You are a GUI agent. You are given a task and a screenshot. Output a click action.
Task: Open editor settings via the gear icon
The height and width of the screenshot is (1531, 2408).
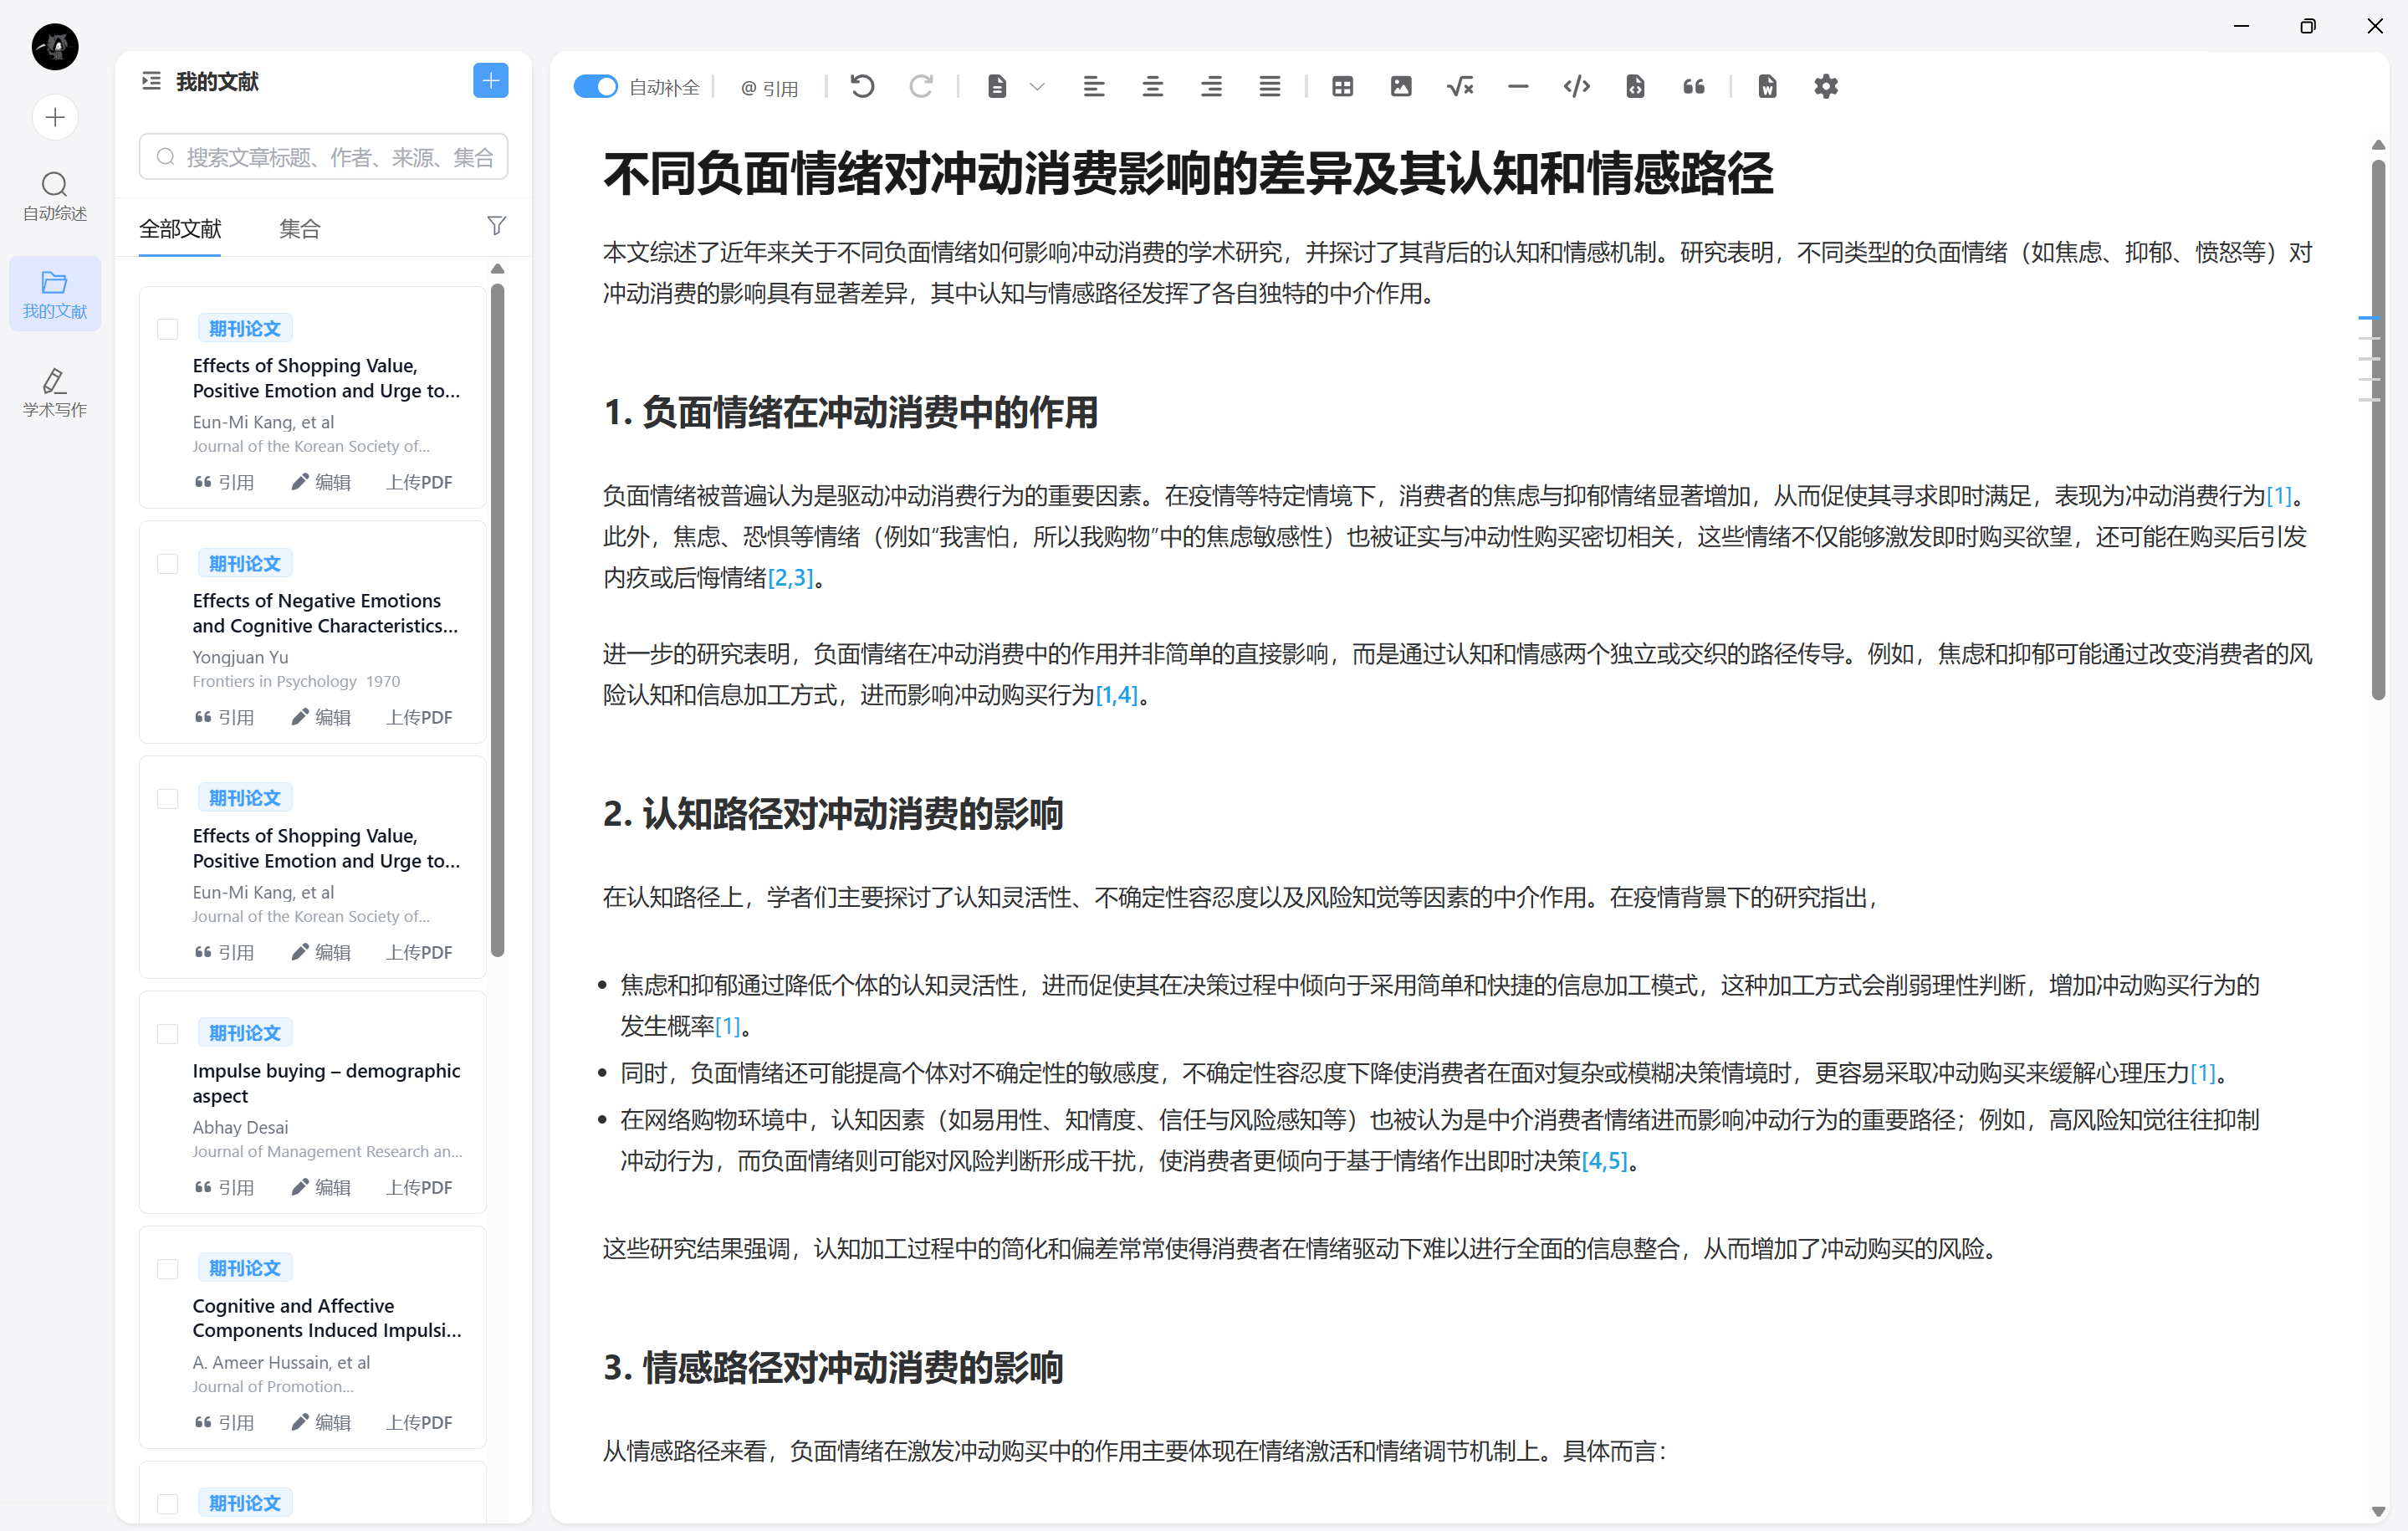[1825, 87]
